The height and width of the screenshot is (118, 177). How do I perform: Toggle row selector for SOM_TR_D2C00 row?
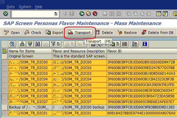point(4,62)
